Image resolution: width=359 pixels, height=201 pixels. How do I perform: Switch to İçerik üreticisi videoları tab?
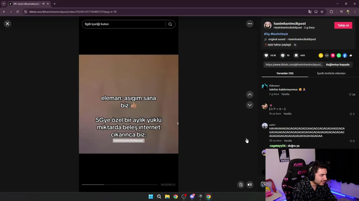click(x=331, y=73)
